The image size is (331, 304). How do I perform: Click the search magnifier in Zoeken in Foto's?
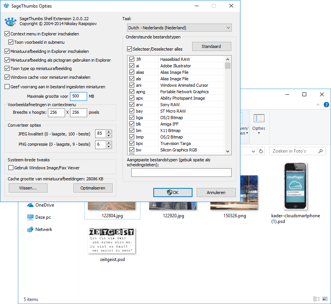pyautogui.click(x=320, y=151)
